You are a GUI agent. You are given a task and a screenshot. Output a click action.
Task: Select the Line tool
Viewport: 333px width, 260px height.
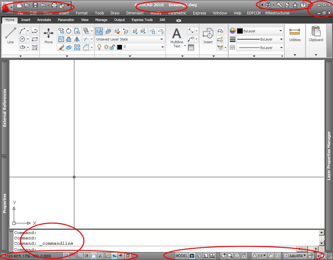pos(10,35)
